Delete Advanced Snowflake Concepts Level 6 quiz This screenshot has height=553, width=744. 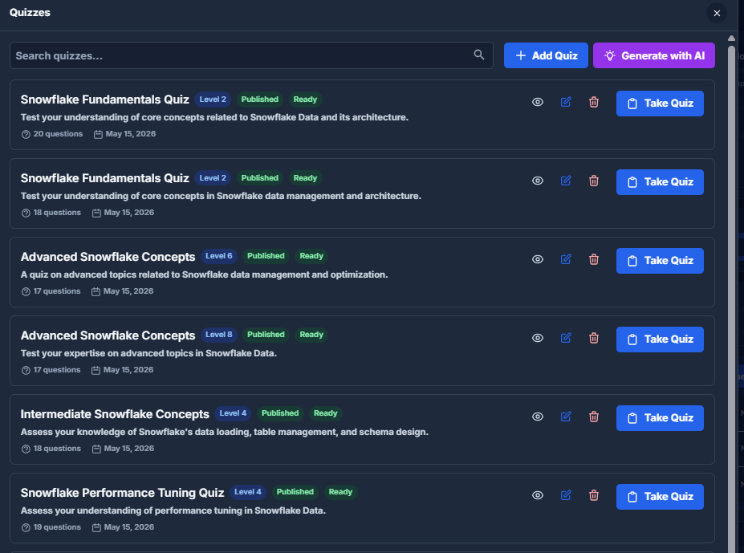pos(594,259)
